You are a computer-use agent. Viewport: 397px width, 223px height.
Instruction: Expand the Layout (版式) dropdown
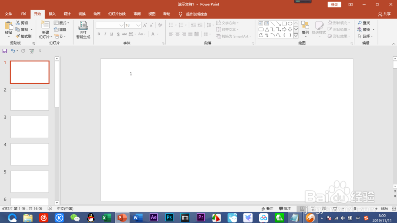(62, 23)
